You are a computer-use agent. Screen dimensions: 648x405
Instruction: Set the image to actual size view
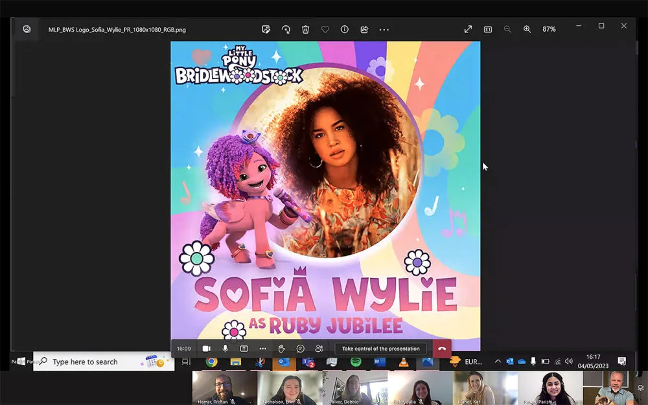(x=487, y=29)
